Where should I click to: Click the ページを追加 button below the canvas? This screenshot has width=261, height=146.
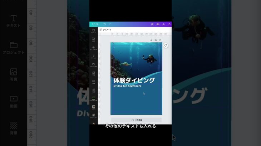[x=136, y=120]
